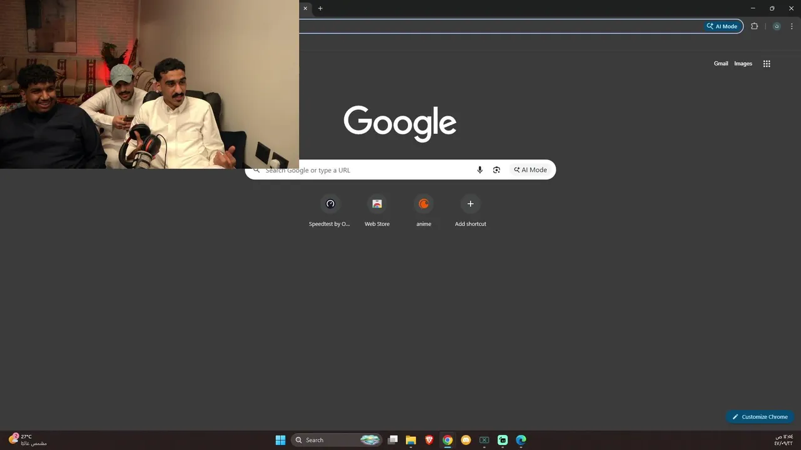Viewport: 801px width, 450px height.
Task: Click AI Mode inside the search box
Action: pos(531,170)
